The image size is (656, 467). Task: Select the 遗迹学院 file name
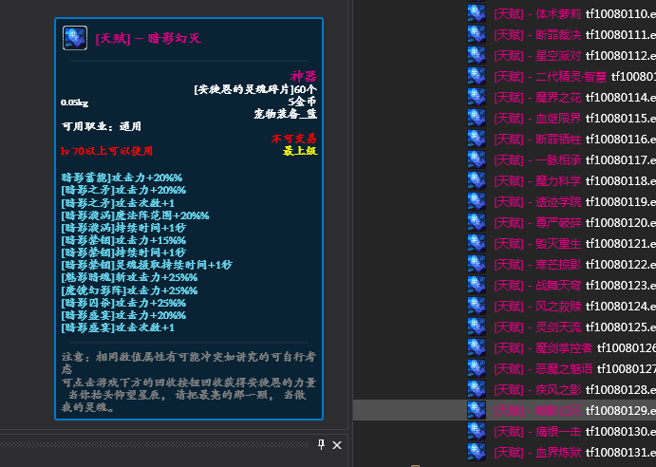click(x=621, y=202)
